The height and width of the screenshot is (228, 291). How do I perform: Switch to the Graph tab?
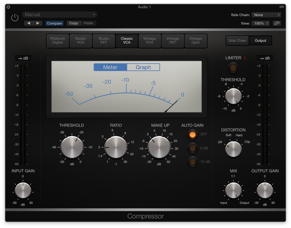point(143,67)
